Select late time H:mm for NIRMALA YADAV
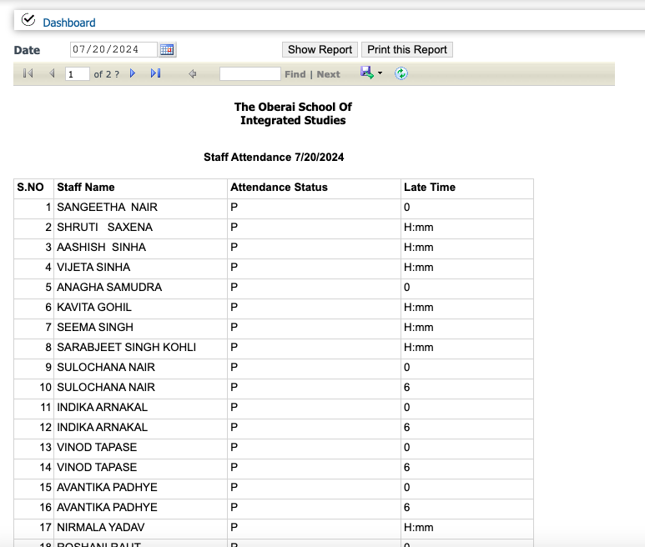Image resolution: width=645 pixels, height=547 pixels. point(418,527)
